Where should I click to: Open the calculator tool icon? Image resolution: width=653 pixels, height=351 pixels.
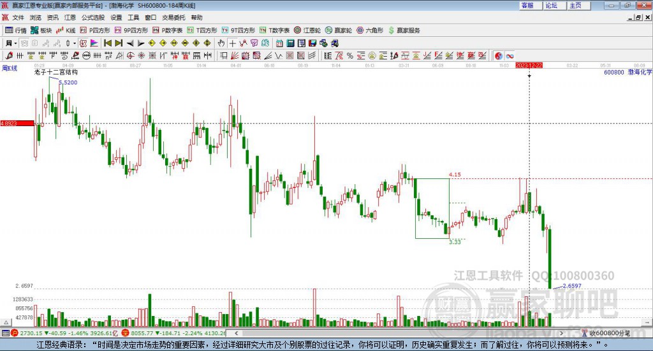coord(290,43)
